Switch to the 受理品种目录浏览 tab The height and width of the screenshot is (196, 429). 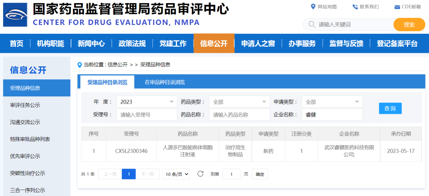107,82
